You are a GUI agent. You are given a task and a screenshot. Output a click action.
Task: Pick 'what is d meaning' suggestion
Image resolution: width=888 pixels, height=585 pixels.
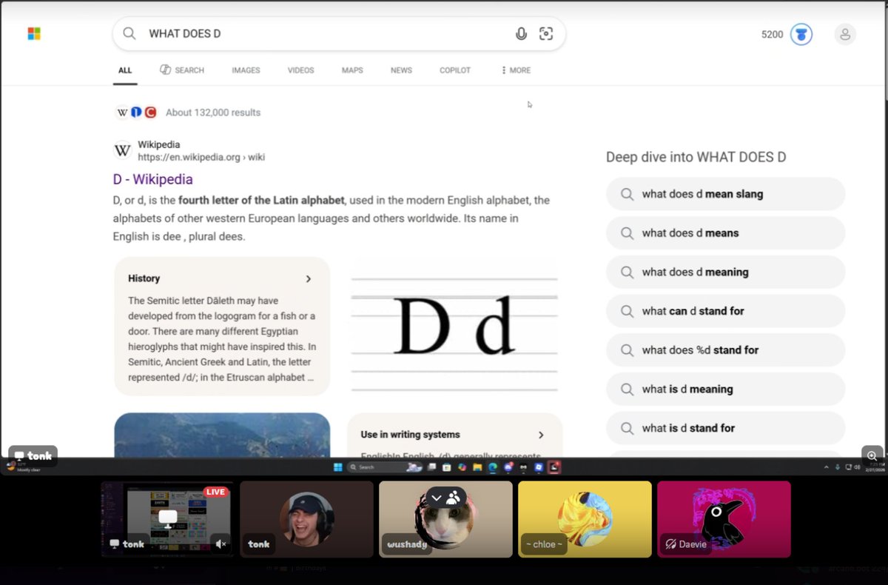[725, 390]
